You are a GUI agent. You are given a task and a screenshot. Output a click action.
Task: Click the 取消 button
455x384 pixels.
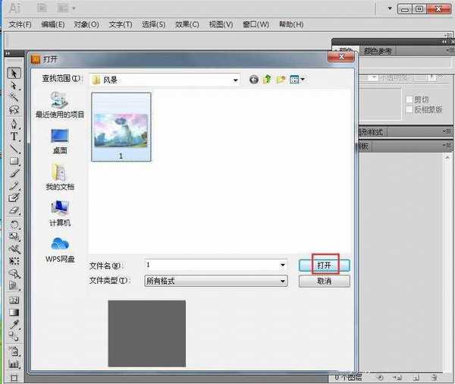click(x=324, y=281)
